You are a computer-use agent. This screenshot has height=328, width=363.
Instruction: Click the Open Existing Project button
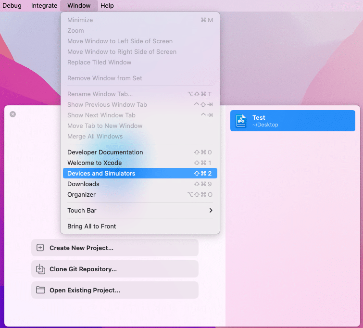pos(115,290)
